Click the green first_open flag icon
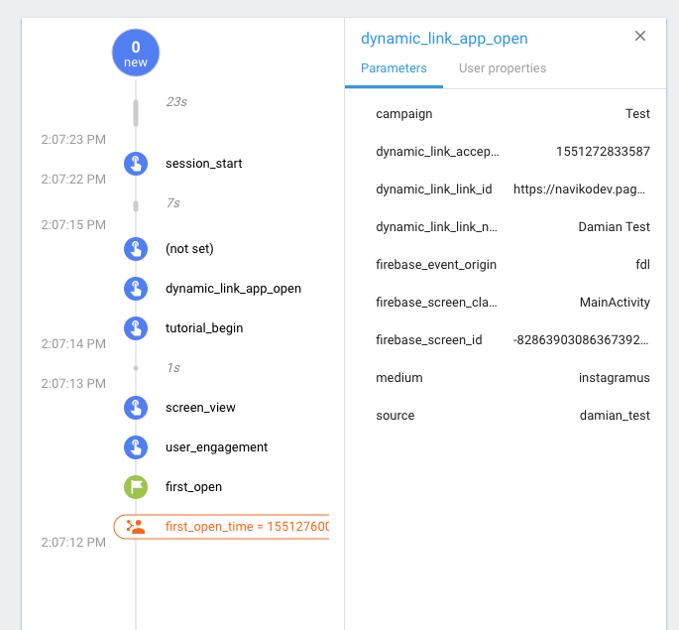Viewport: 679px width, 630px height. point(136,487)
